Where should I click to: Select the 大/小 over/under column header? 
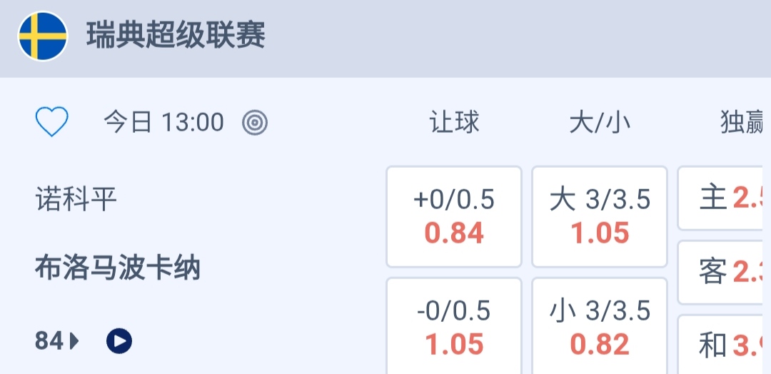600,123
